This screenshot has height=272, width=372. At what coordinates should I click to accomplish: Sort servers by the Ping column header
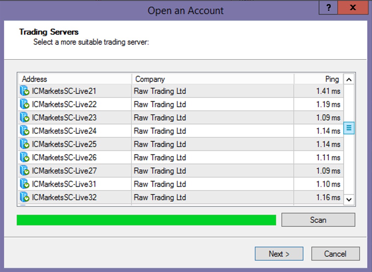[319, 79]
